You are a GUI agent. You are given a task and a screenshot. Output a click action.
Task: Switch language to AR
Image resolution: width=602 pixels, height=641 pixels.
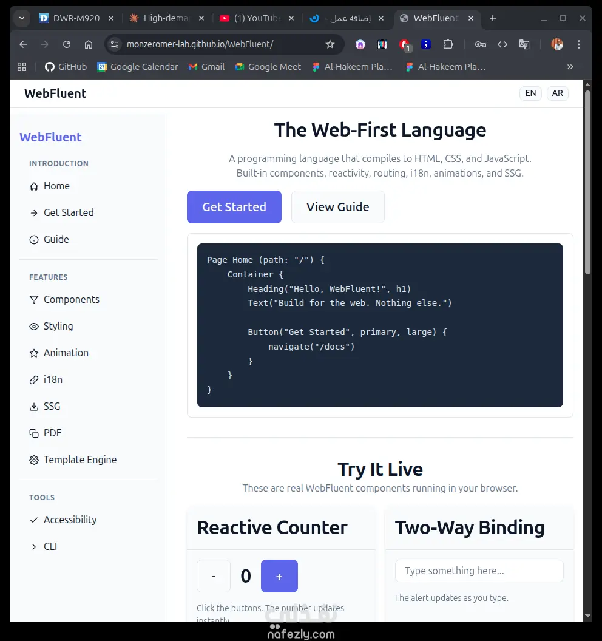point(558,93)
